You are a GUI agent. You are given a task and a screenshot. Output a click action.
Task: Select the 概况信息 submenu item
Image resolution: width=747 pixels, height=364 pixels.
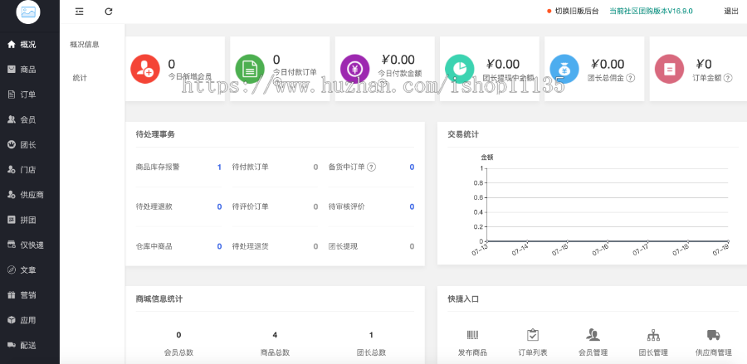coord(85,44)
